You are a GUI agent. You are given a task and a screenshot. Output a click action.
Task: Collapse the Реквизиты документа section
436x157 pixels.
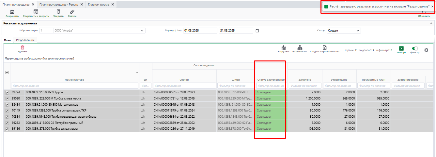click(431, 23)
